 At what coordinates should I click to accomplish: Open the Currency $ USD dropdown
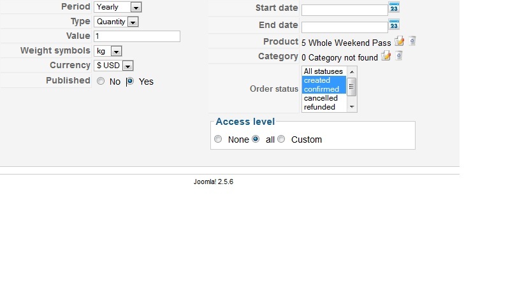(113, 66)
